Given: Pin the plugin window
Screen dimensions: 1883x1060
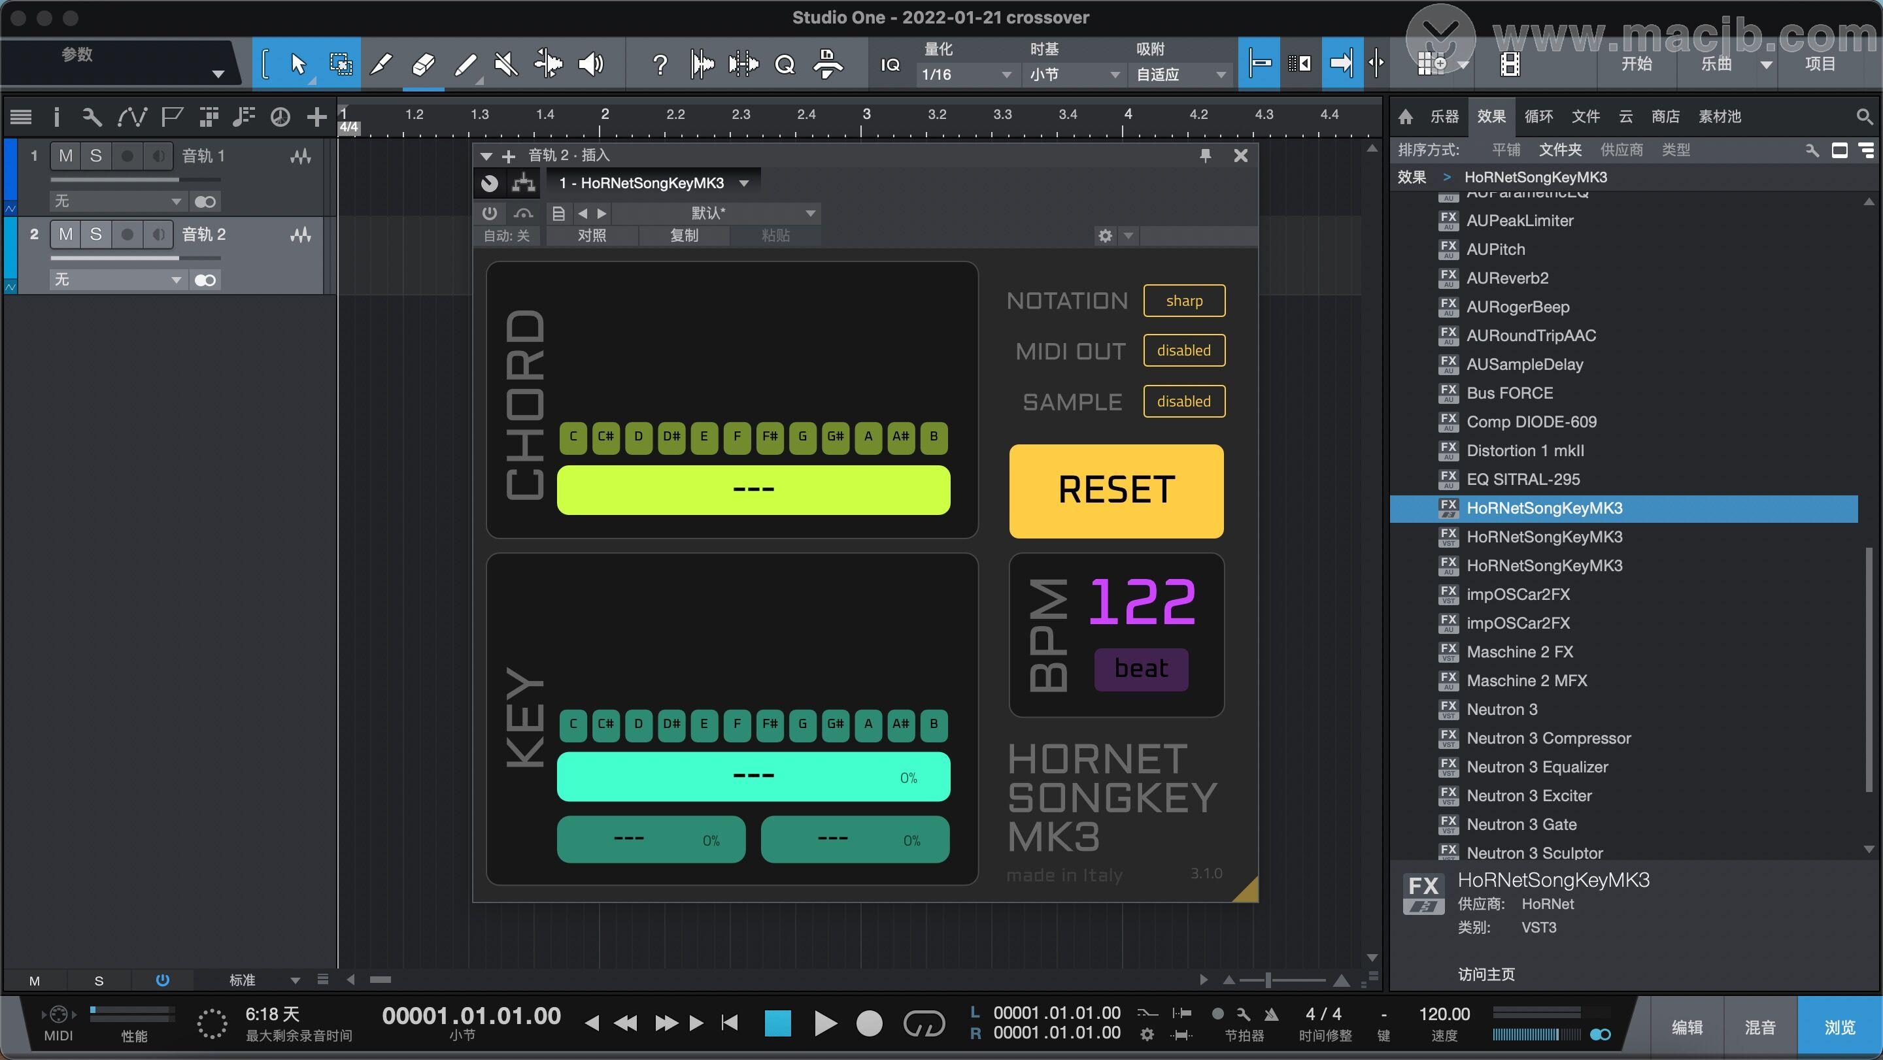Looking at the screenshot, I should (1206, 156).
